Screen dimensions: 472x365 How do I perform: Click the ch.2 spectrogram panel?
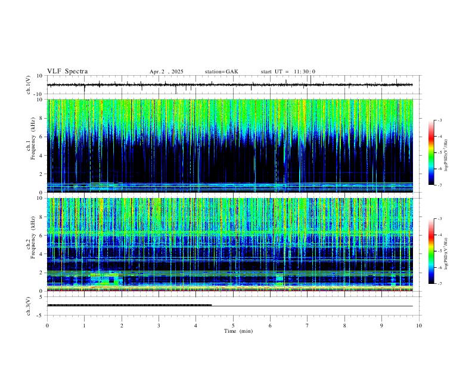[229, 245]
